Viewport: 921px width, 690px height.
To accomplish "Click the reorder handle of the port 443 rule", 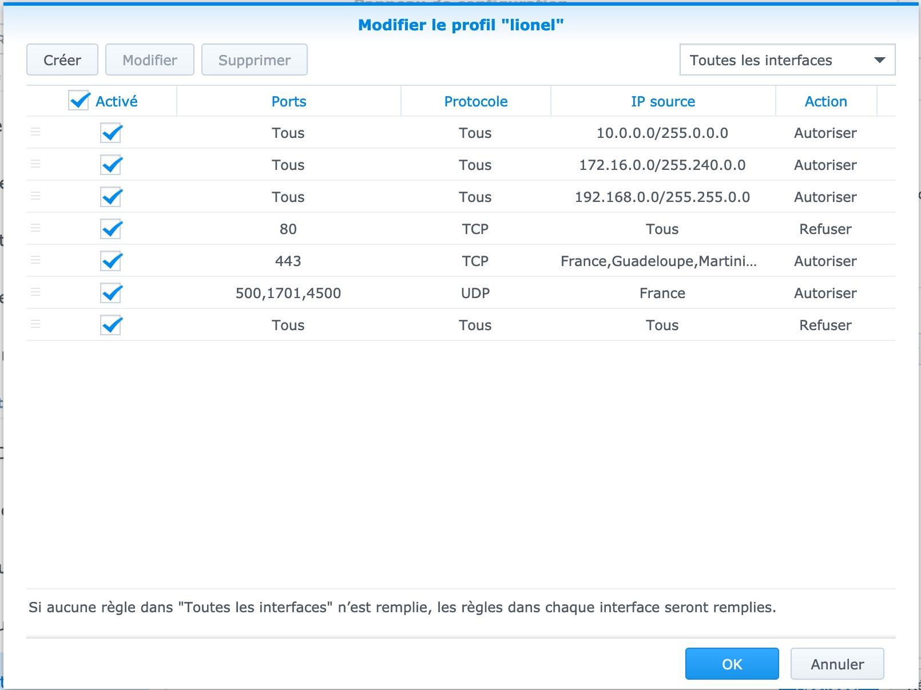I will (x=35, y=260).
